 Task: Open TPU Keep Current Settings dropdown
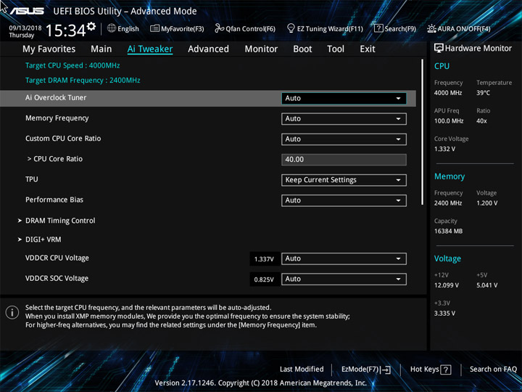(344, 180)
